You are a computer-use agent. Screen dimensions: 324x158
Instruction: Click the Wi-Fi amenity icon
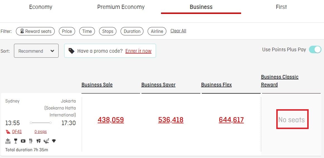pos(54,141)
